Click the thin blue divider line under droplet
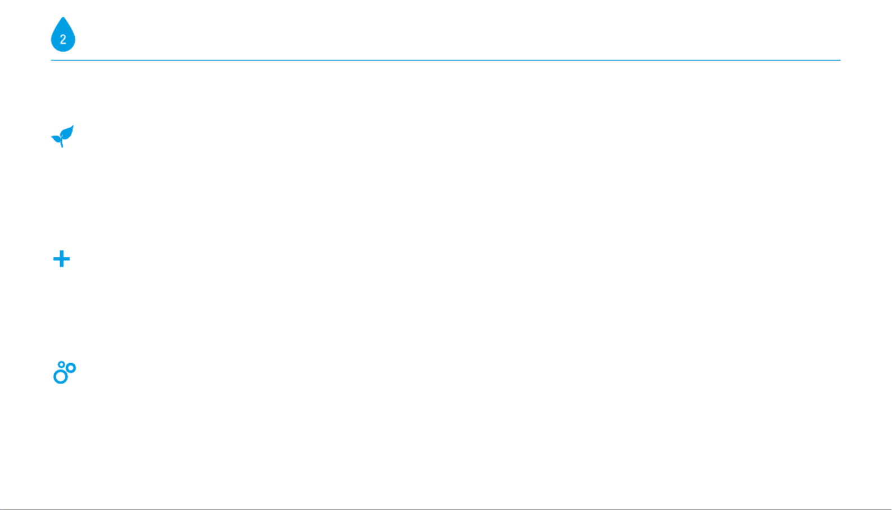This screenshot has height=510, width=892. [445, 60]
